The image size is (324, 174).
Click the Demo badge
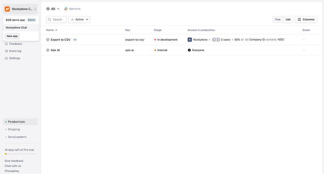(31, 20)
